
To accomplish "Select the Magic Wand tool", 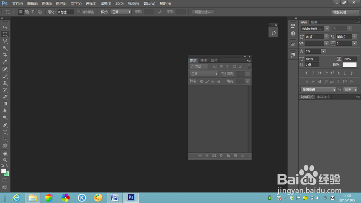I will [x=5, y=48].
